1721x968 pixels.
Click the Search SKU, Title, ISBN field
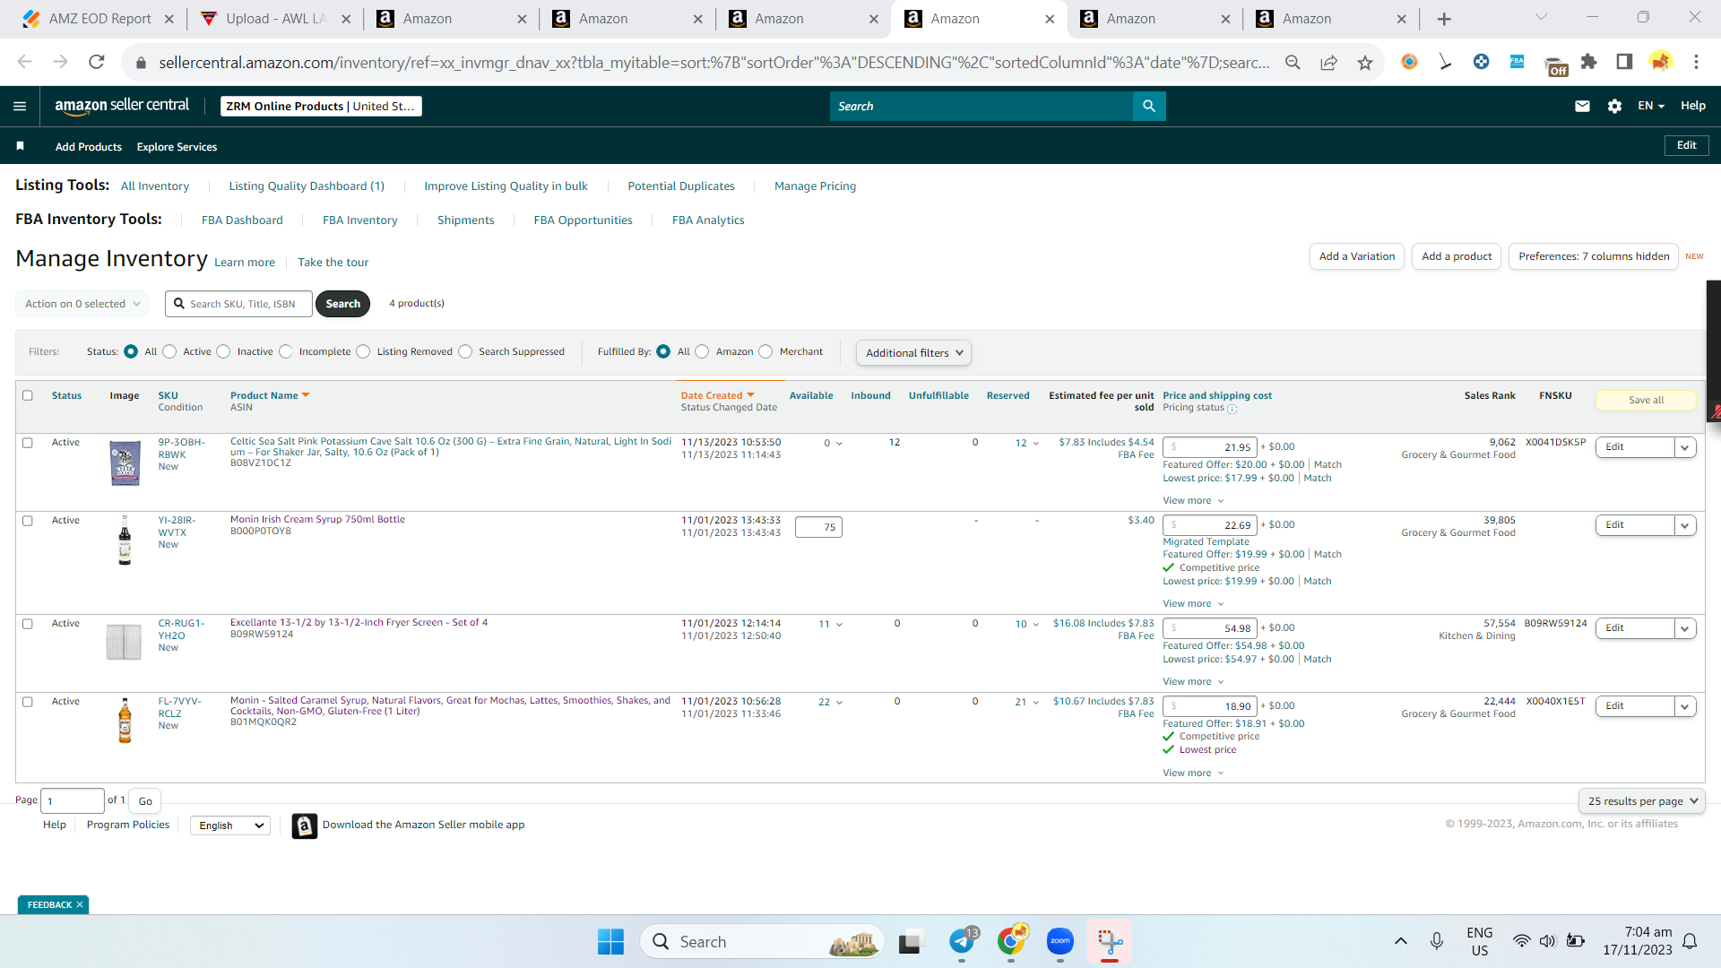238,304
